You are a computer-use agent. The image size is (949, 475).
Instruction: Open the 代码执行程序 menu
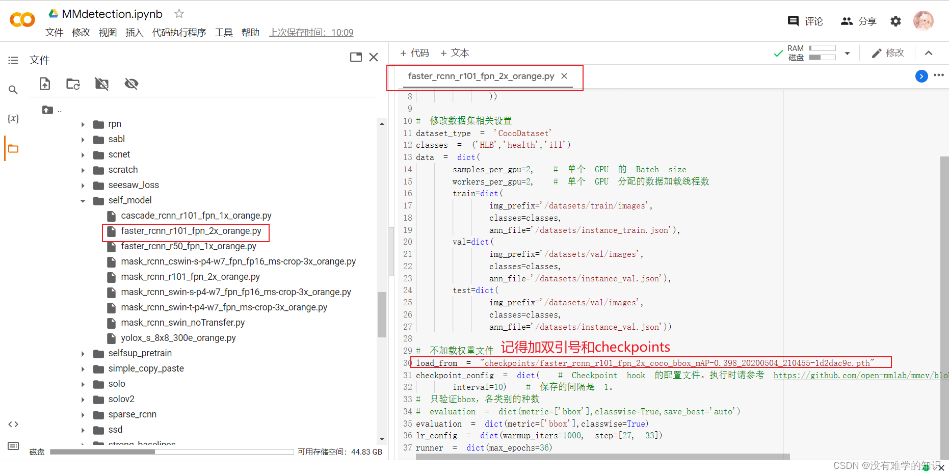179,33
